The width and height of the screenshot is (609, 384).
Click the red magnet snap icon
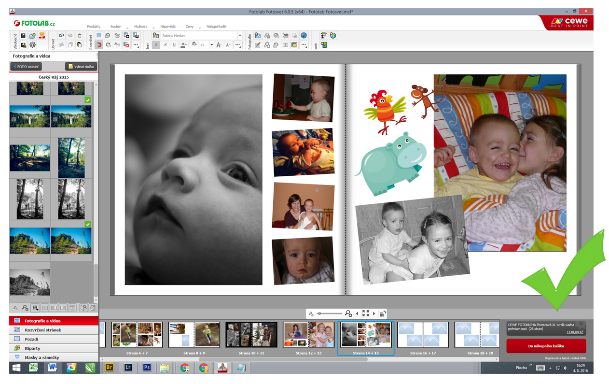(98, 45)
